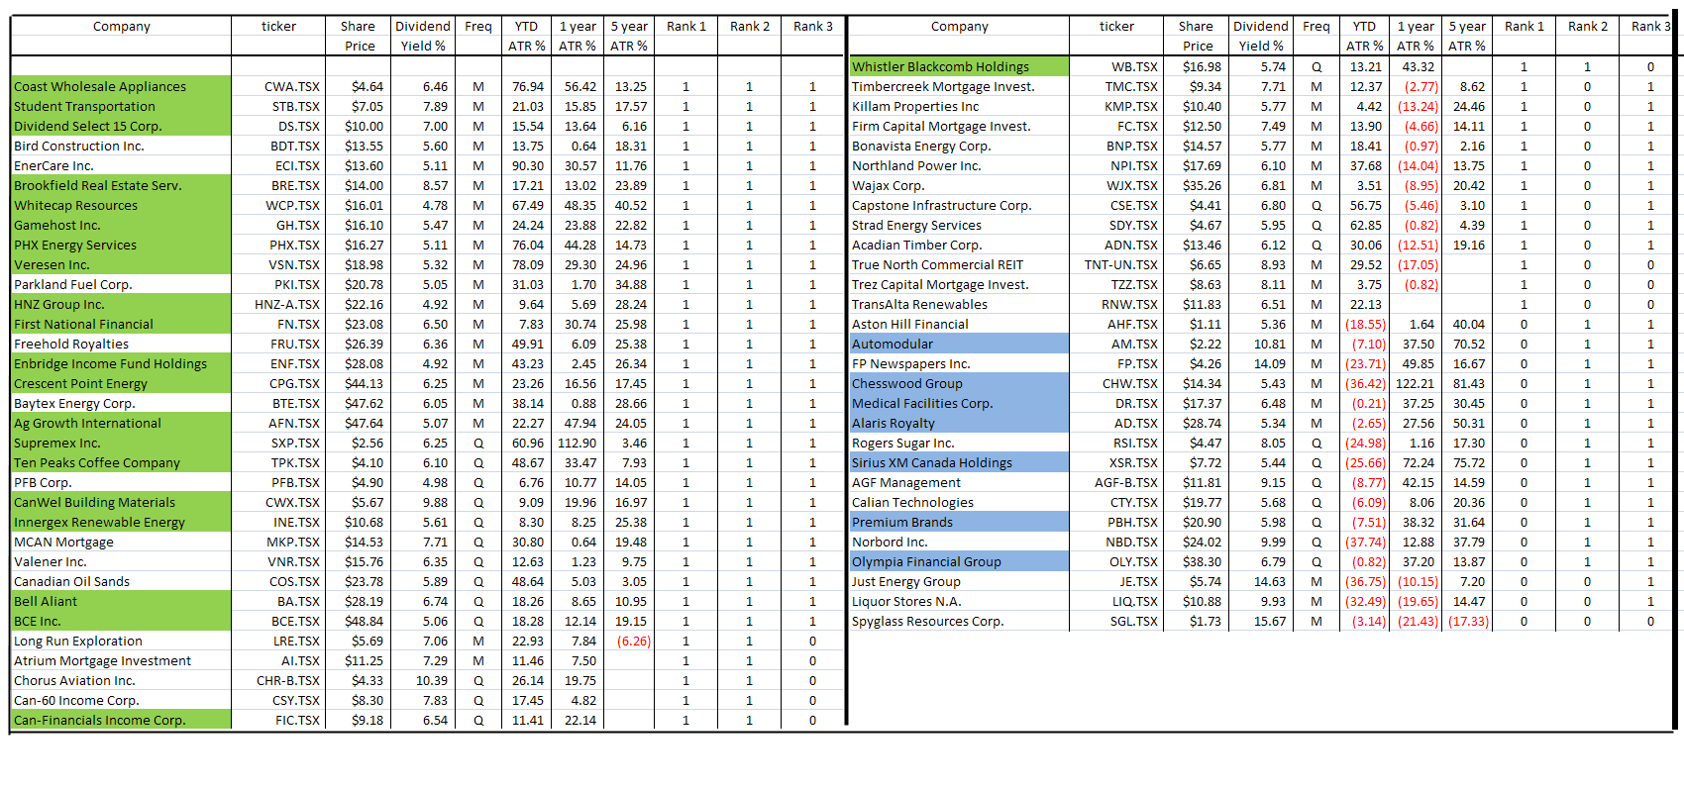Click Spyglass Resources Corp. cell
The width and height of the screenshot is (1684, 792).
[x=959, y=621]
